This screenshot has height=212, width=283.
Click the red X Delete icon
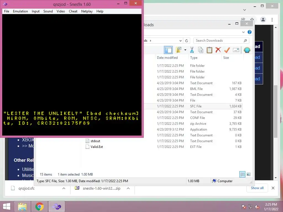click(x=218, y=50)
